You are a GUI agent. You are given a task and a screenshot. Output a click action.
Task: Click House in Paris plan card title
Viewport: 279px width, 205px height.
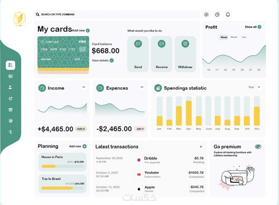52,157
